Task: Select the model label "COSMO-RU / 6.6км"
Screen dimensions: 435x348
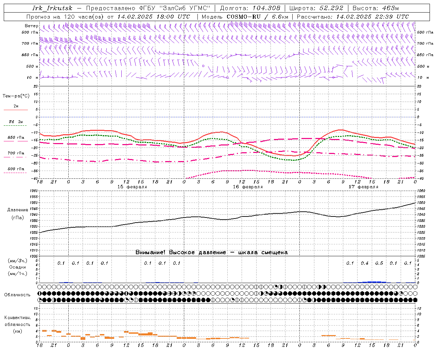Action: (257, 17)
